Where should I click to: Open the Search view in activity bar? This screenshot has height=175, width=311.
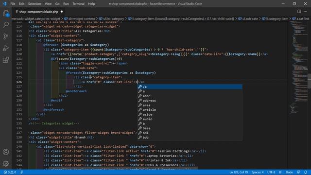(6, 25)
